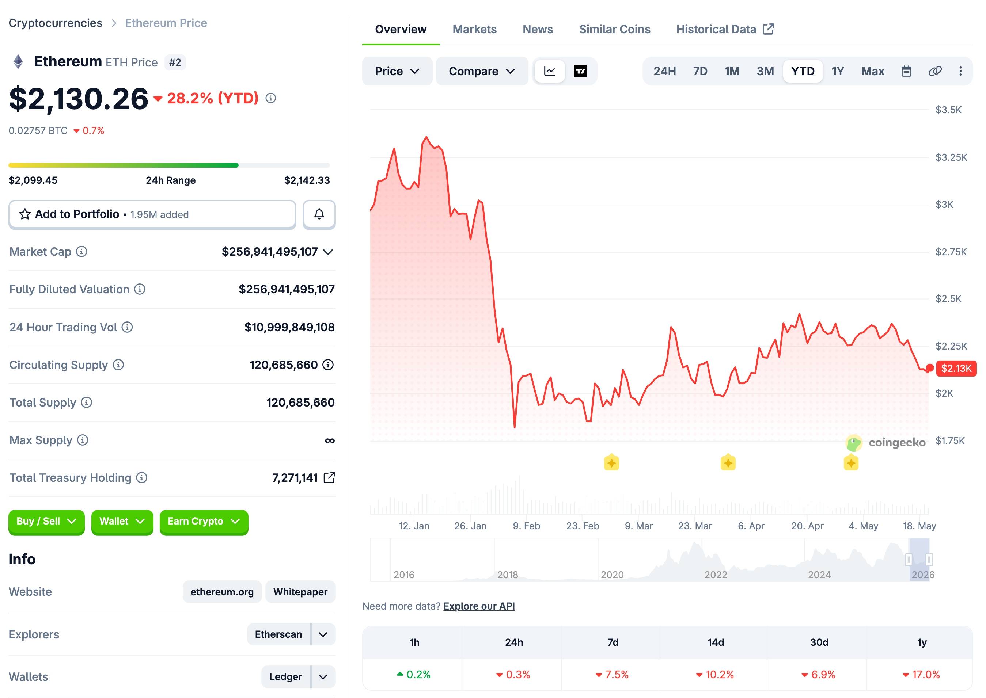Expand Market Cap value chevron

pos(328,252)
